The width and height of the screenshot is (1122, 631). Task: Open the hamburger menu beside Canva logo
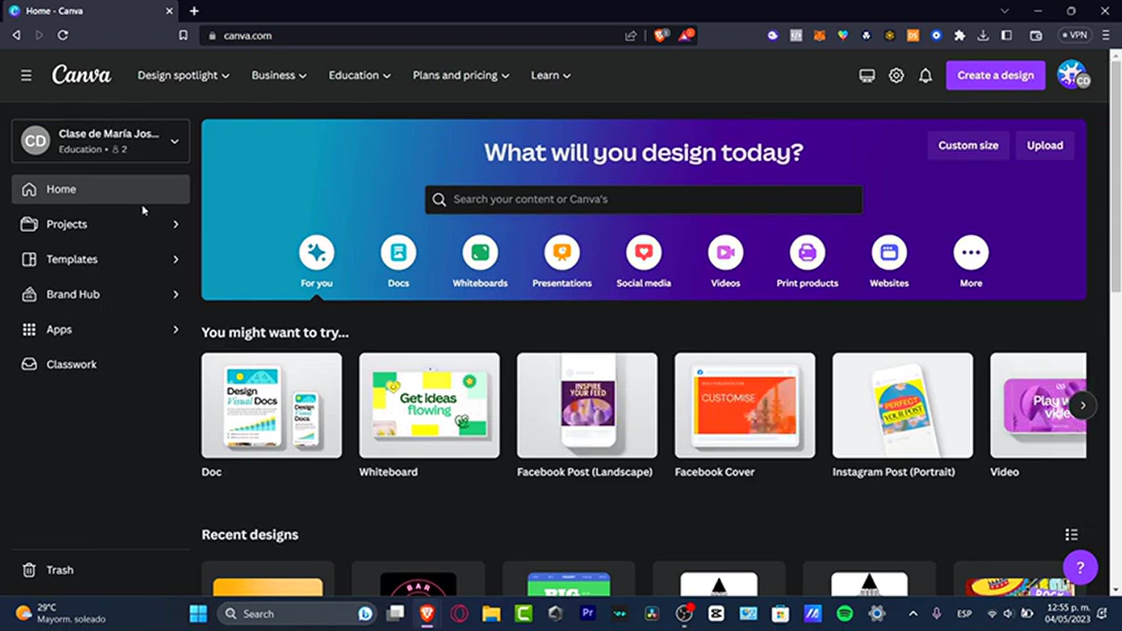[x=26, y=75]
